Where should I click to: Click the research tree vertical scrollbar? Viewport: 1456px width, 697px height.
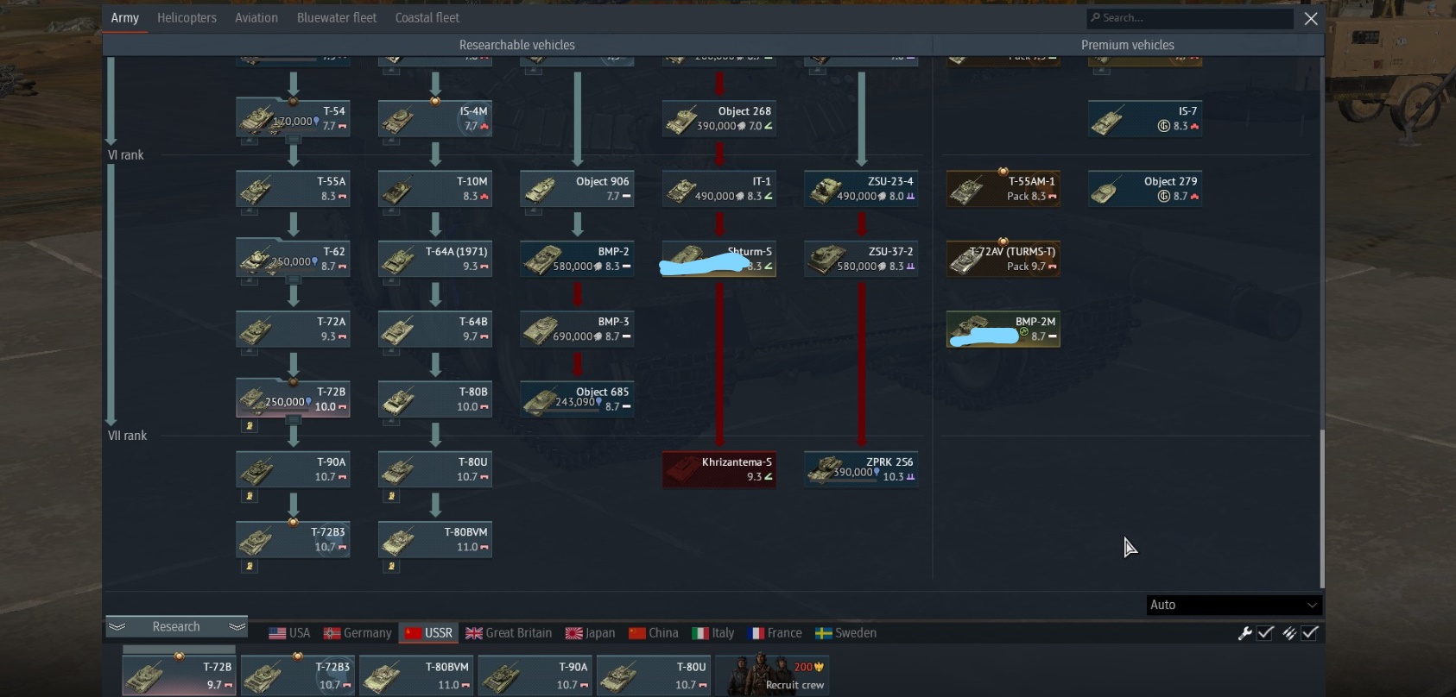pos(1321,509)
